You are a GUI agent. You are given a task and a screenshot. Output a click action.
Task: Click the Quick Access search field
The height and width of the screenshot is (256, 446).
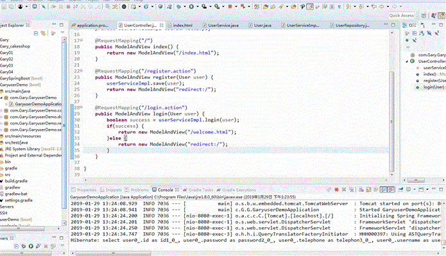(402, 15)
